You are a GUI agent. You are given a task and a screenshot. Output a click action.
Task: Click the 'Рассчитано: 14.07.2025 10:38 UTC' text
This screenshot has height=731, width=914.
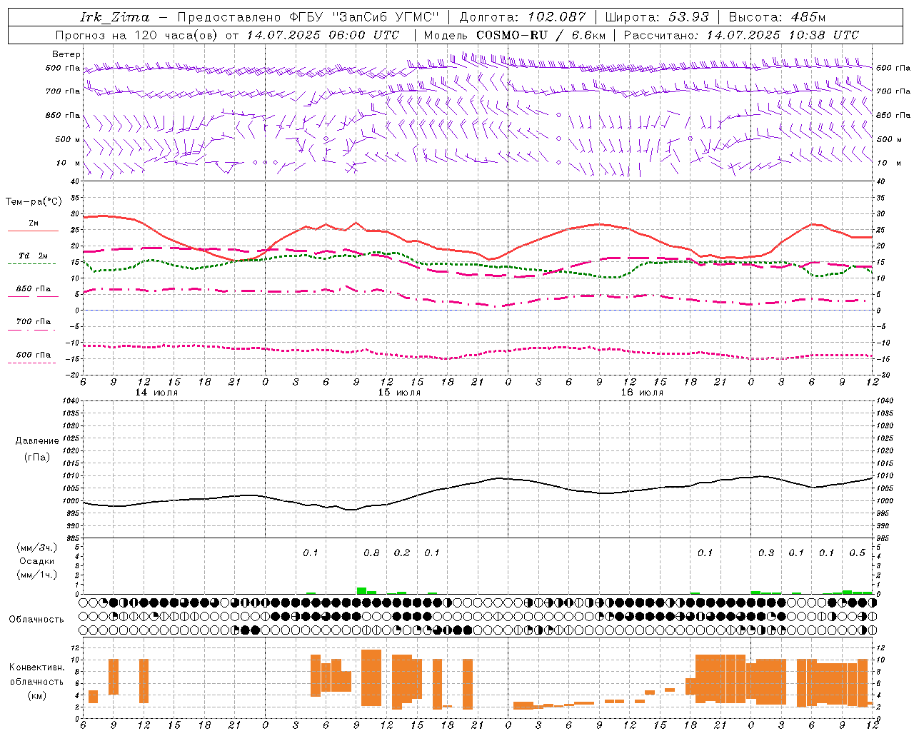(742, 35)
